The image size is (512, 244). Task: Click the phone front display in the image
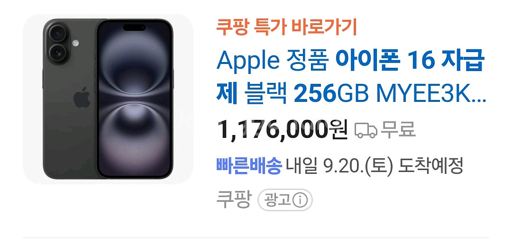pyautogui.click(x=135, y=99)
